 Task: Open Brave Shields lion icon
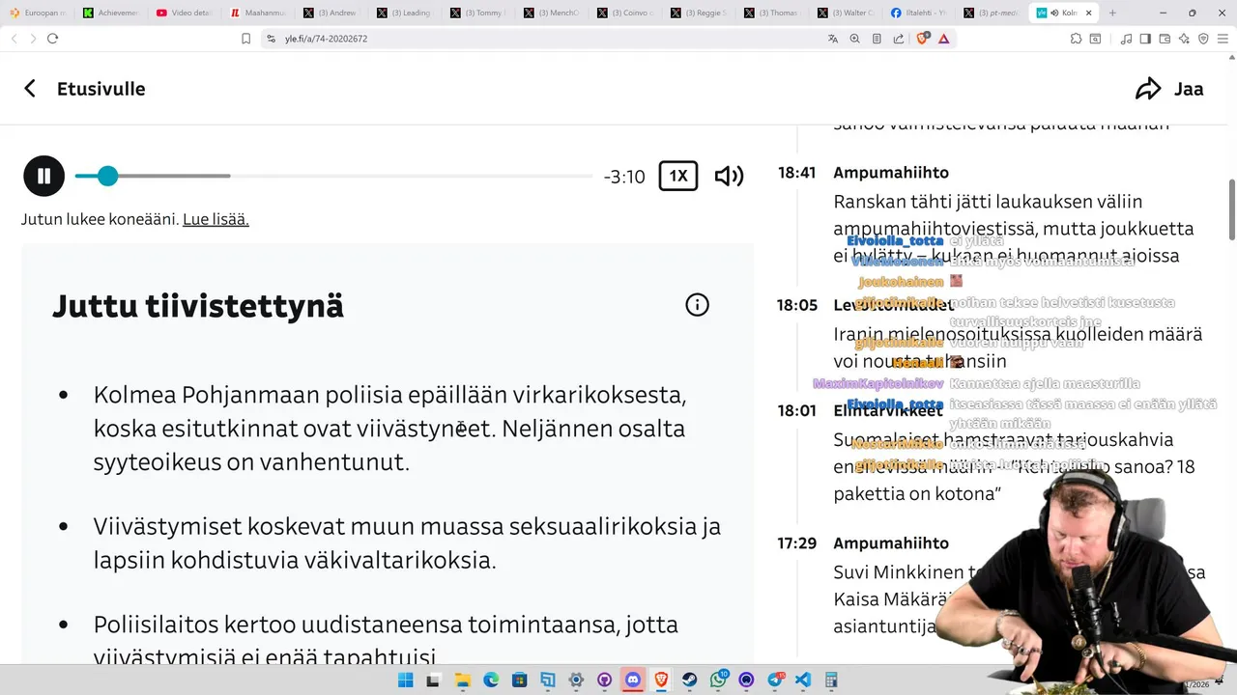pyautogui.click(x=922, y=39)
